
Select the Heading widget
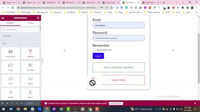click(30, 54)
